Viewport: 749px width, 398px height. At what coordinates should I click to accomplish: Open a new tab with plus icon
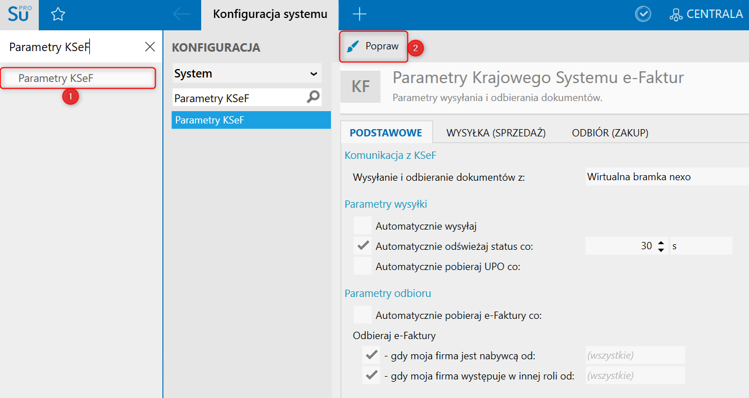click(x=359, y=15)
